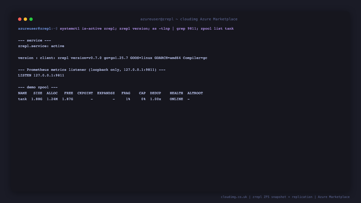Click the SIZE column header
361x203 pixels.
(x=38, y=93)
